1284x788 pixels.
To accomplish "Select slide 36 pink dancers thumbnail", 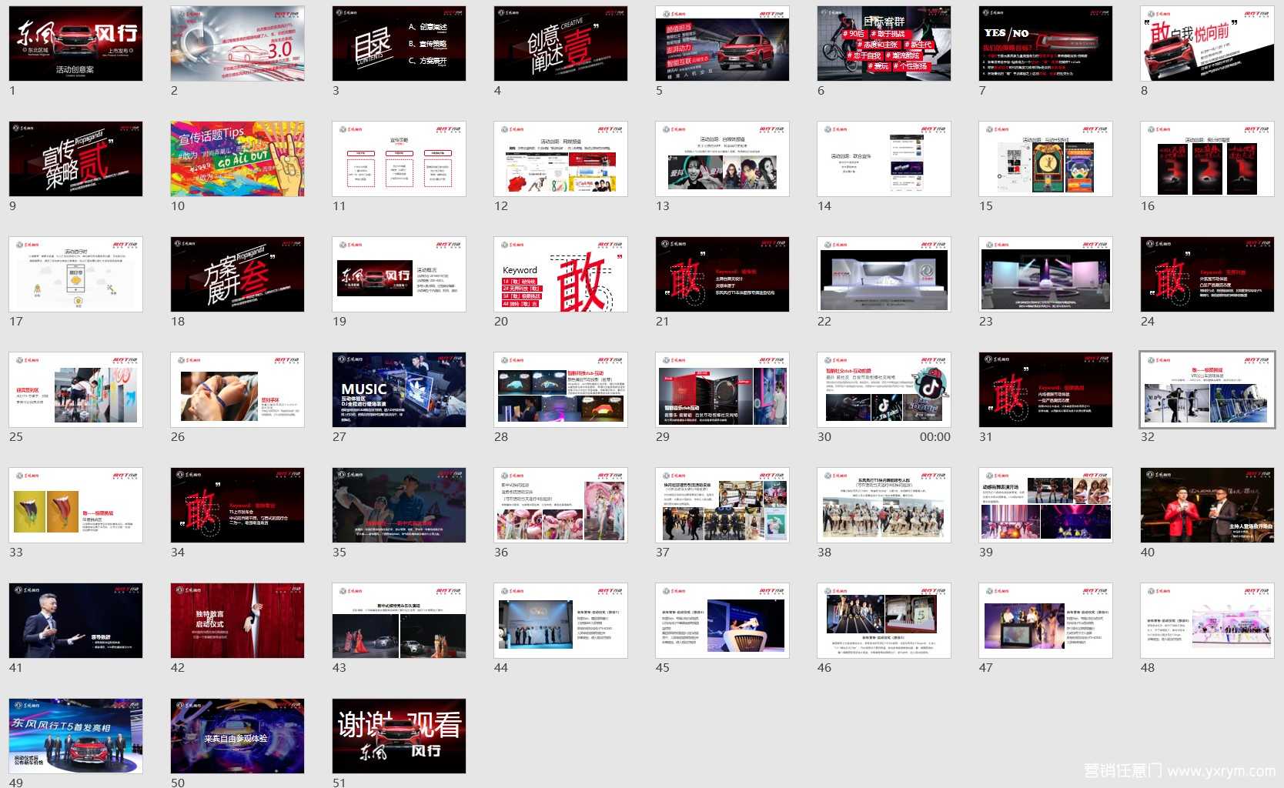I will 560,505.
